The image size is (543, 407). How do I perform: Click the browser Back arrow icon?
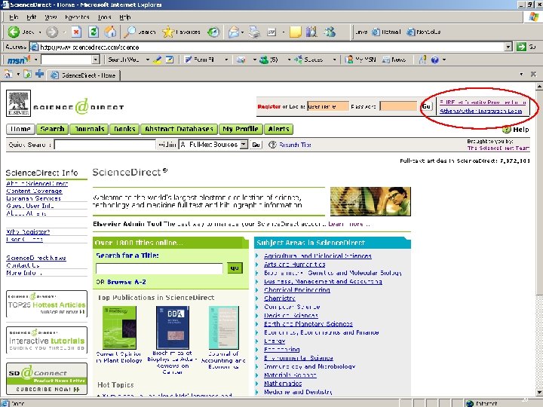[14, 32]
